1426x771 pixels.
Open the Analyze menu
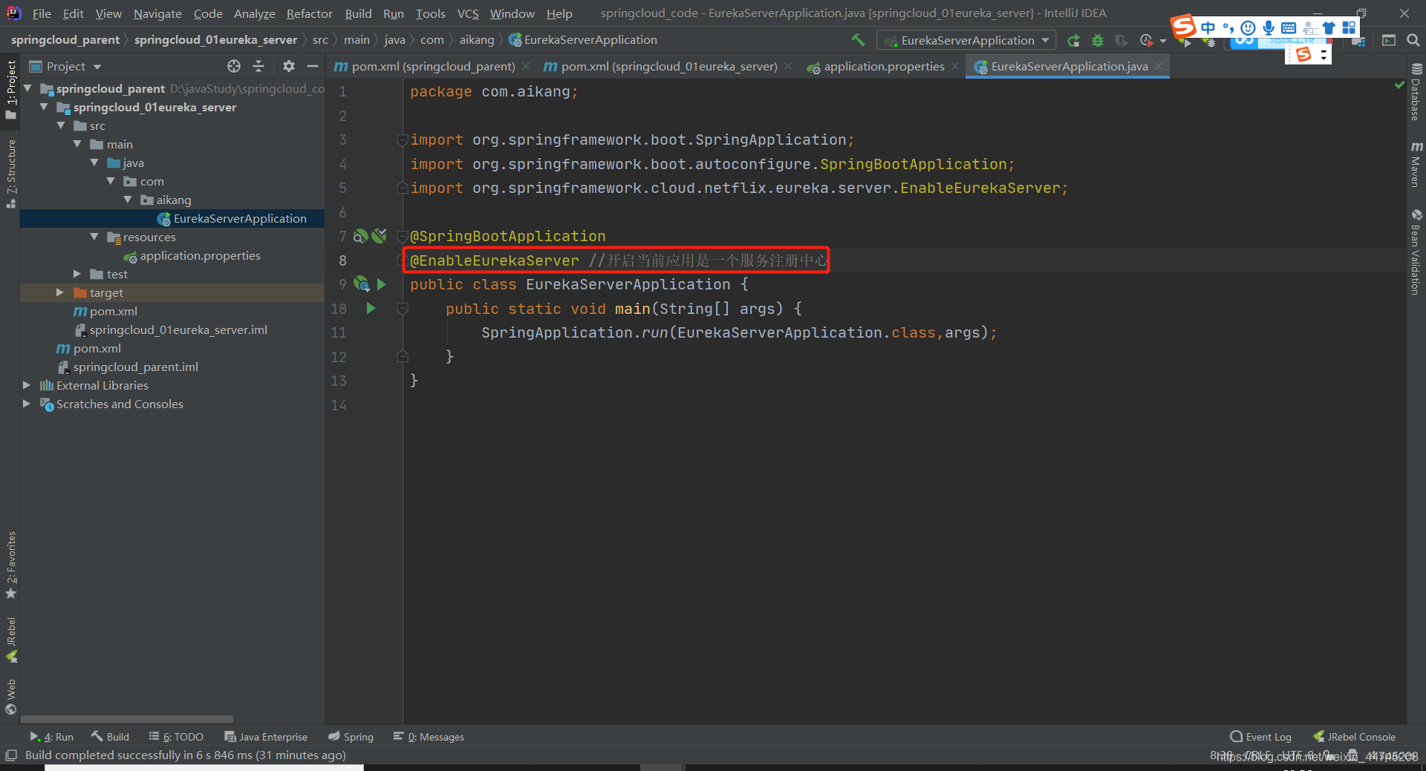tap(254, 13)
